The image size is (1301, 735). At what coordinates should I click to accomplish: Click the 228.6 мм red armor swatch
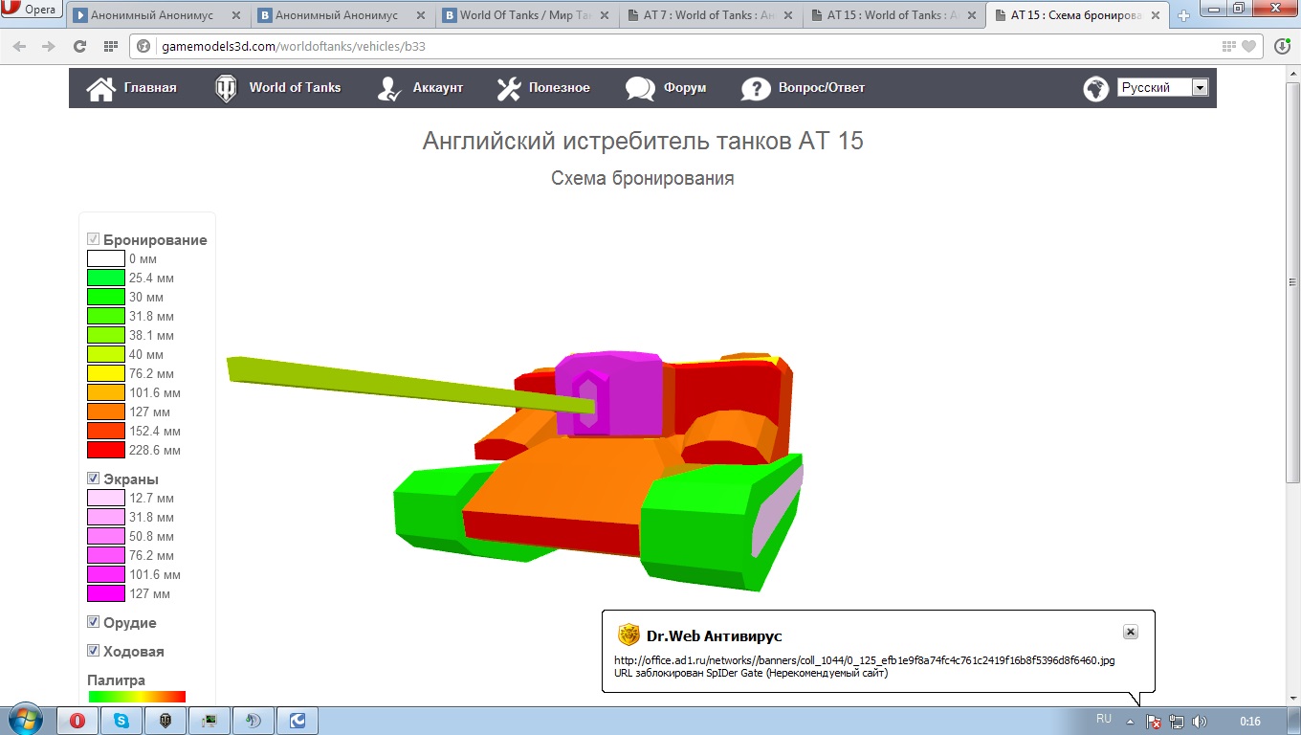(106, 450)
